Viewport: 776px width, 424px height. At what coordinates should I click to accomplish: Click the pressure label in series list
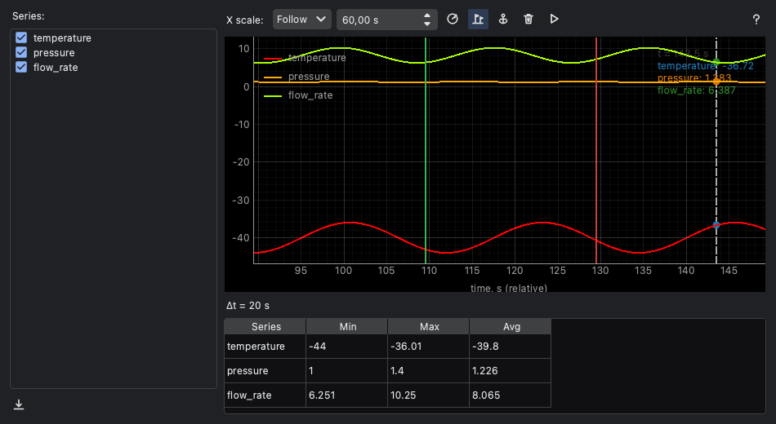(x=54, y=53)
